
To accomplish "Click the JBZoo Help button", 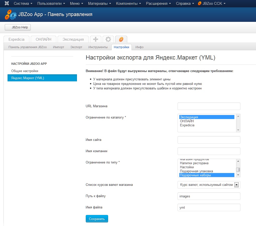I will point(18,27).
